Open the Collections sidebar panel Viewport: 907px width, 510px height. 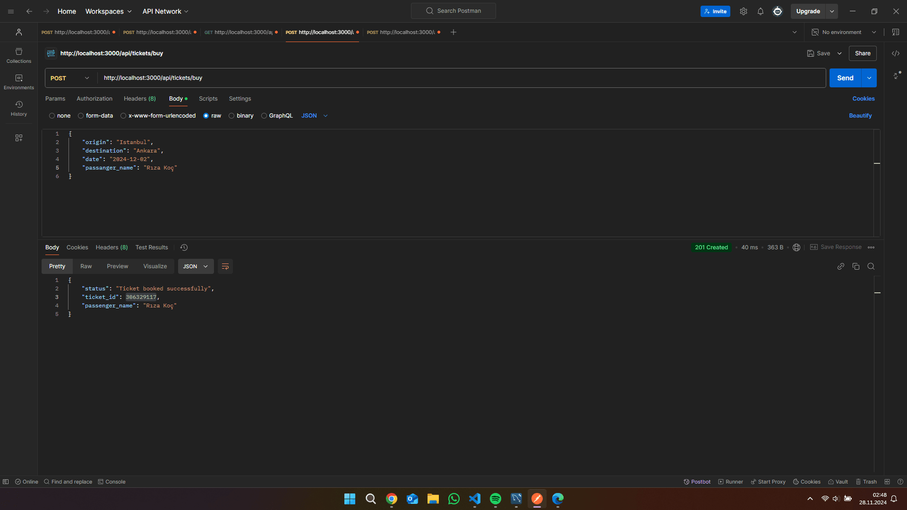point(19,55)
